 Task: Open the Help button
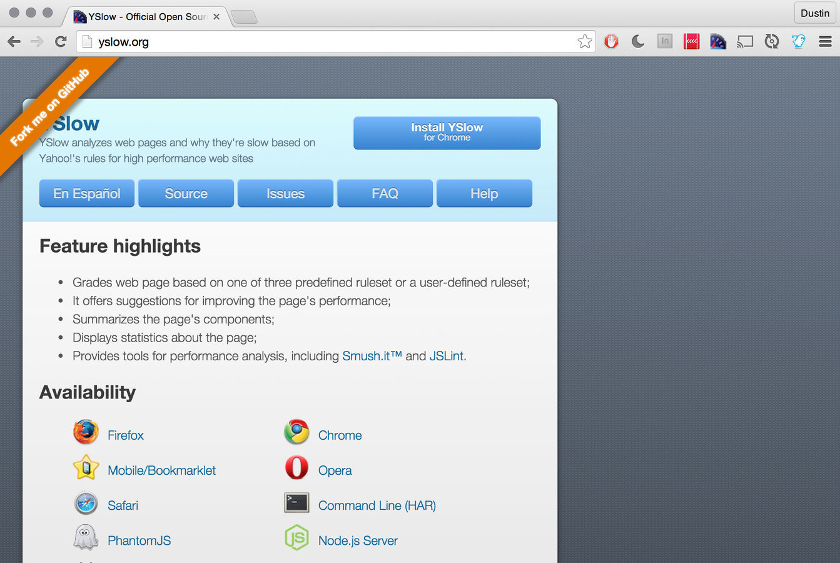tap(484, 193)
